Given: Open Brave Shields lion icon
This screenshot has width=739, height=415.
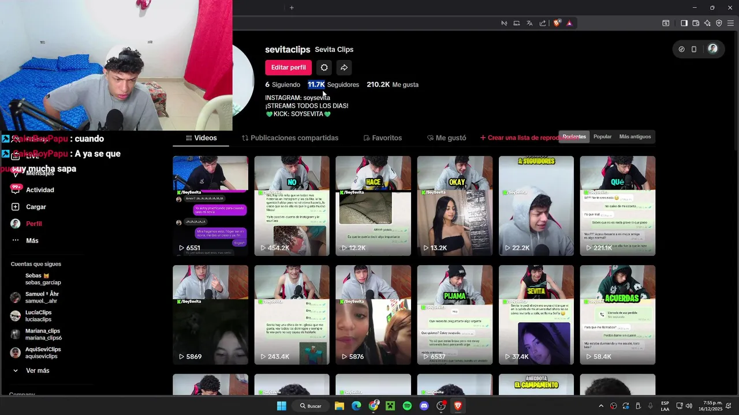Looking at the screenshot, I should click(x=557, y=23).
